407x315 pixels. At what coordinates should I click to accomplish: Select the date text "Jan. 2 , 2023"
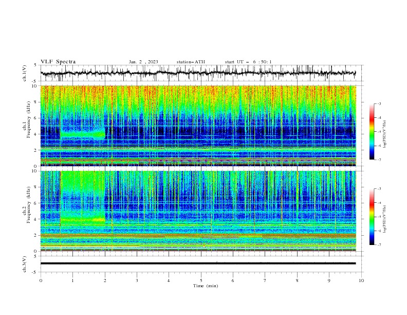(143, 62)
